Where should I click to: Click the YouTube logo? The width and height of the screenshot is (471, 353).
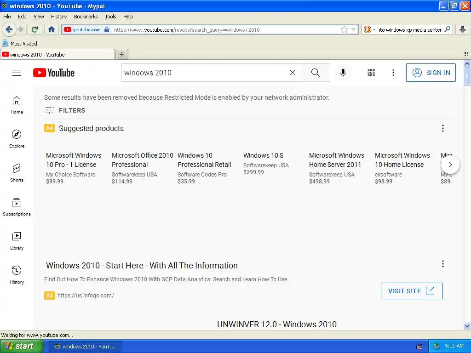click(x=54, y=73)
